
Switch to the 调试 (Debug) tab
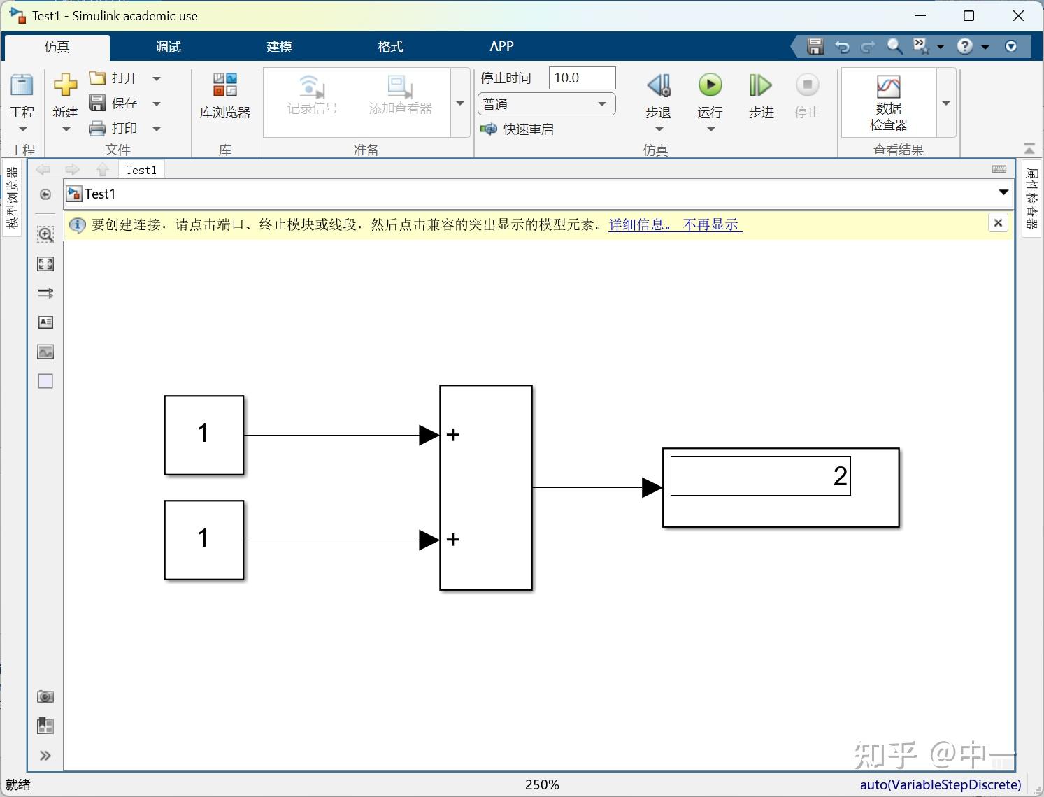point(169,47)
